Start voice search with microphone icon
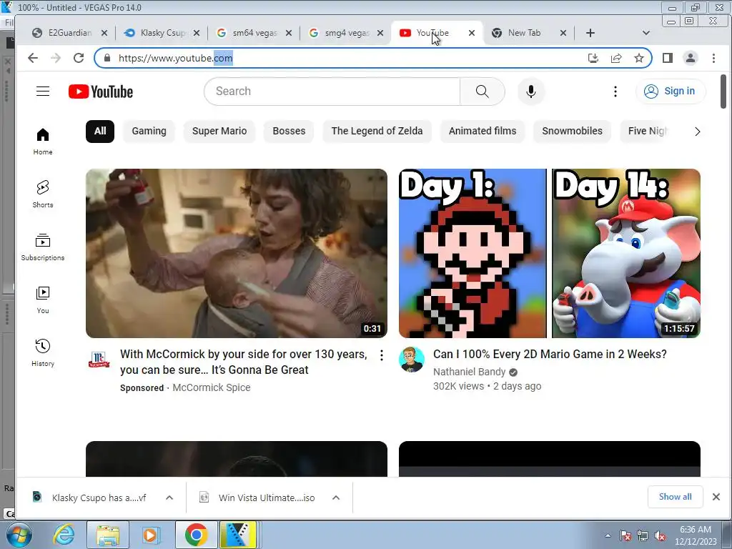 click(x=531, y=91)
